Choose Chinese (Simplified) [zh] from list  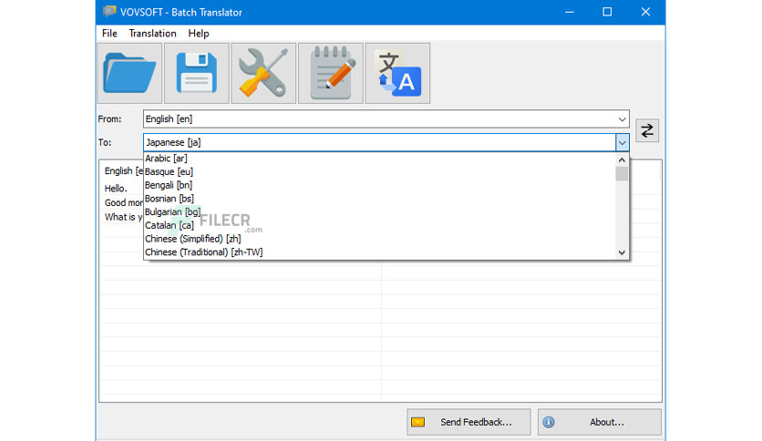tap(380, 239)
